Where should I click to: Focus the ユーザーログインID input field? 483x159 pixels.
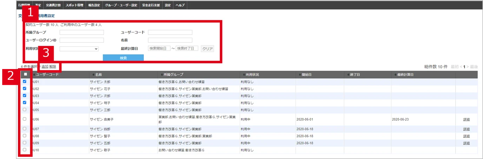[82, 40]
